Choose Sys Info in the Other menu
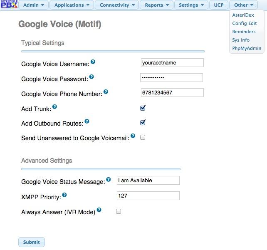 pyautogui.click(x=241, y=40)
